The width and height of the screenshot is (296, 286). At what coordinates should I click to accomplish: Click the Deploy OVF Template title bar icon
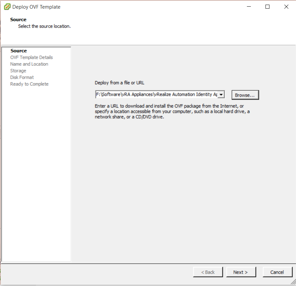pyautogui.click(x=7, y=7)
